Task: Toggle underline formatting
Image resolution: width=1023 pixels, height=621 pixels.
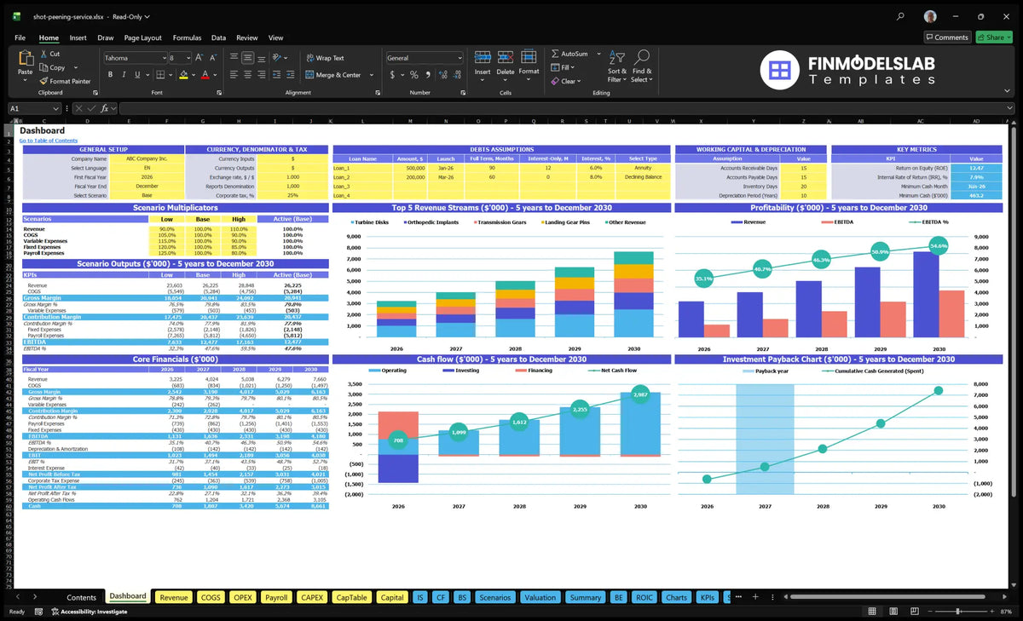Action: coord(138,75)
